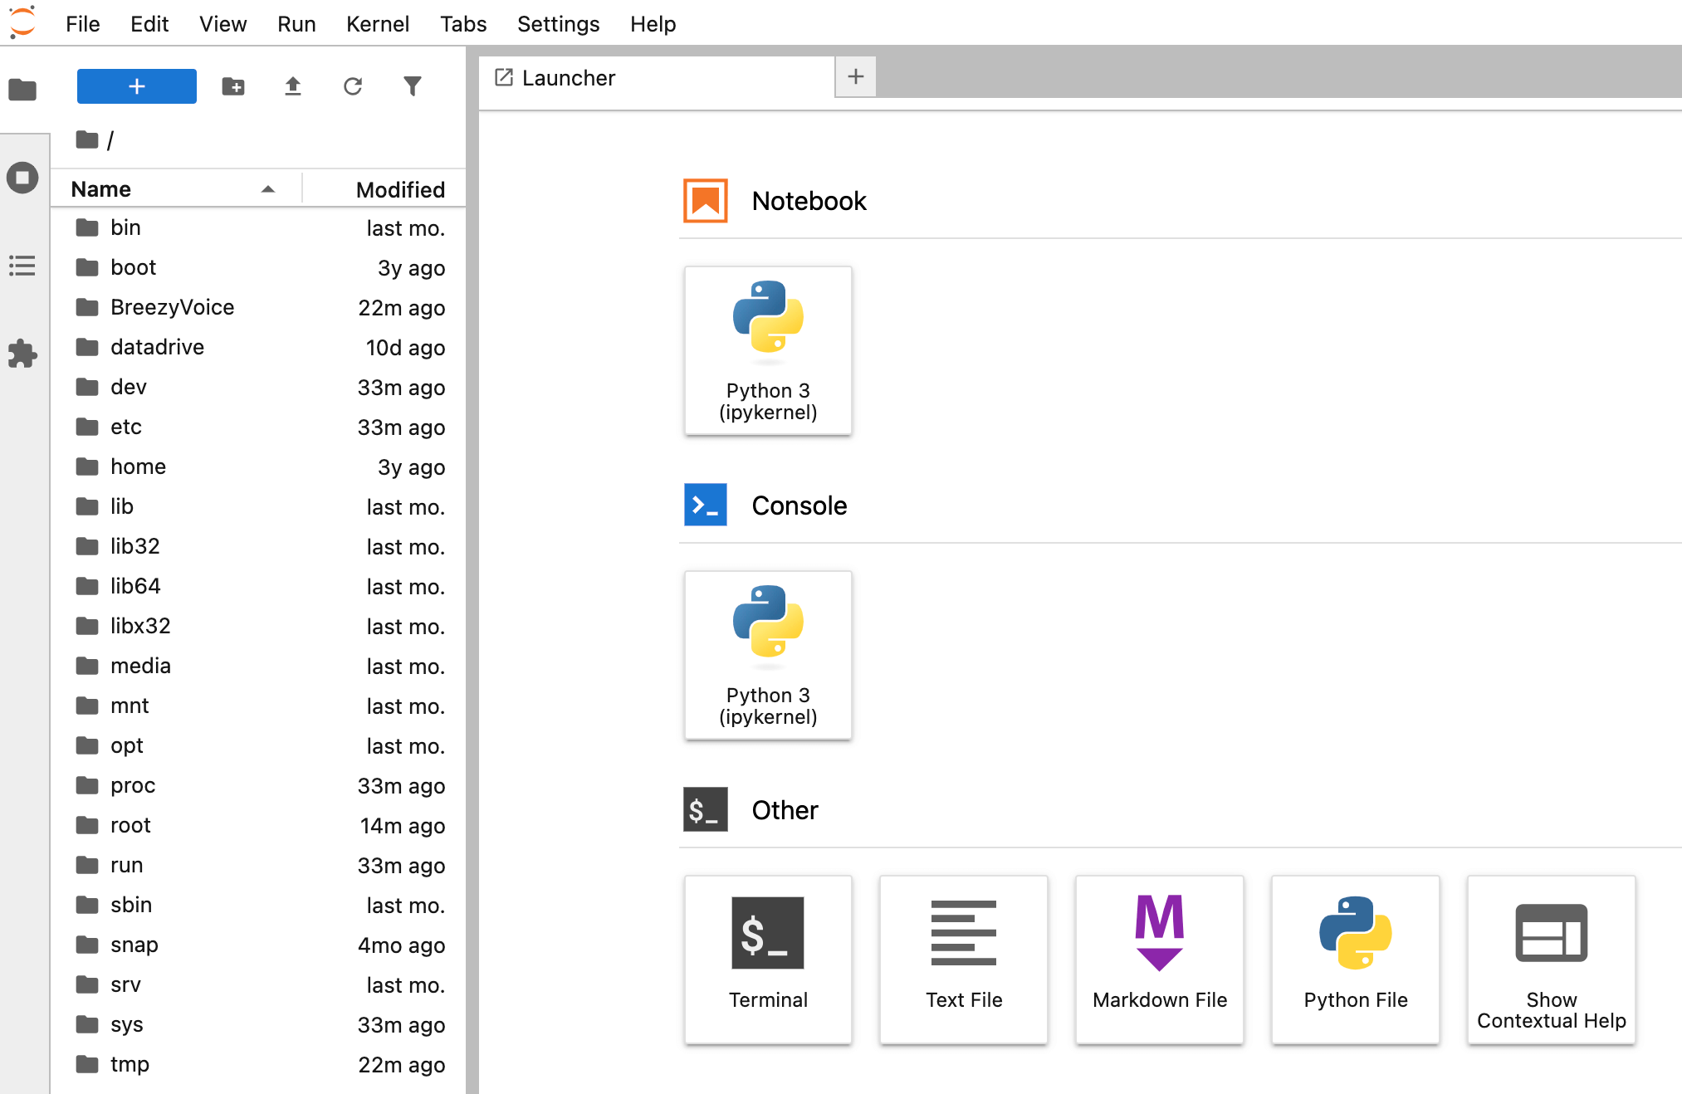Sort files by Modified column header
Screen dimensions: 1682x1094
coord(385,189)
